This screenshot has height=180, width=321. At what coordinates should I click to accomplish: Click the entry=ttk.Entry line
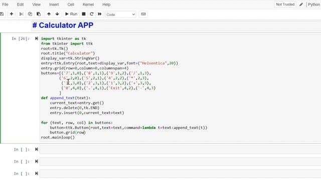(109, 63)
